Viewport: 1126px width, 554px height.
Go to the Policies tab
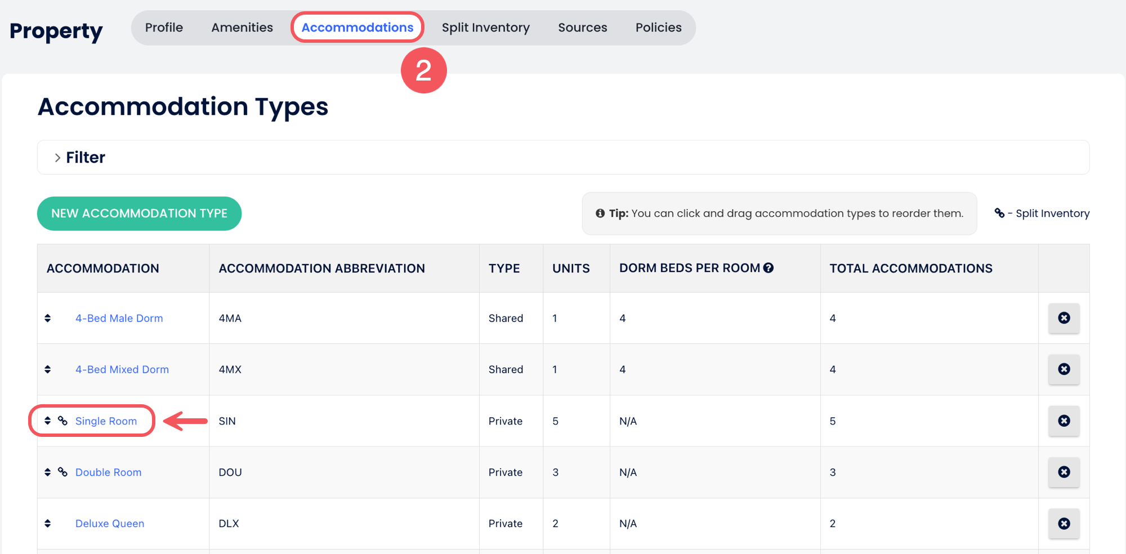pyautogui.click(x=658, y=28)
